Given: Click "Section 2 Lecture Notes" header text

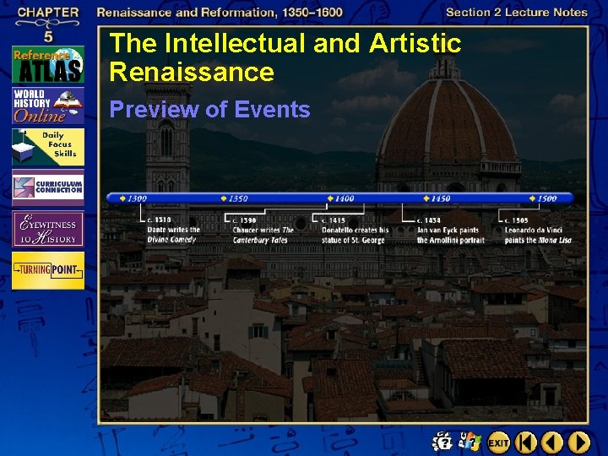Looking at the screenshot, I should coord(517,13).
